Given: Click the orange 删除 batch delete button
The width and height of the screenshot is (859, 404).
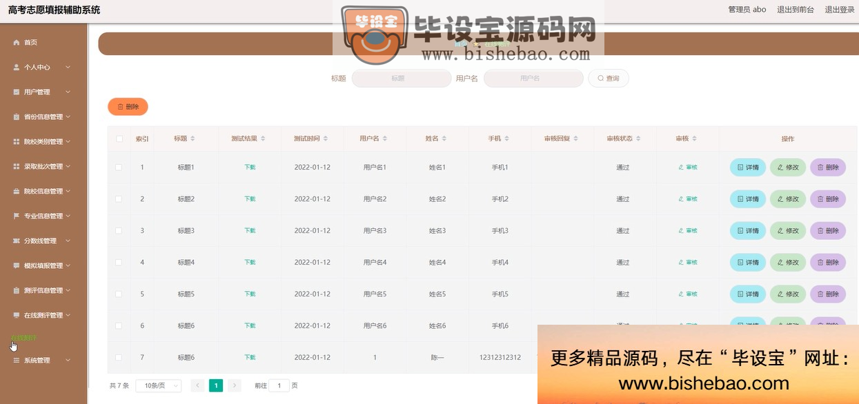Looking at the screenshot, I should [x=128, y=107].
